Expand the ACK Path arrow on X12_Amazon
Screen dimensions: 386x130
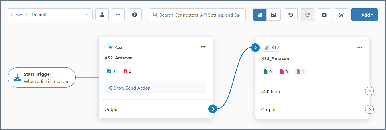tap(369, 91)
